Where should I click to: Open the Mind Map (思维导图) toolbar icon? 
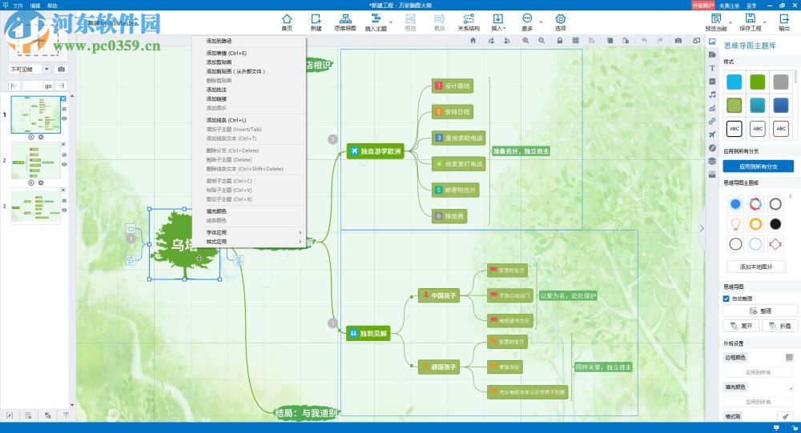click(345, 22)
